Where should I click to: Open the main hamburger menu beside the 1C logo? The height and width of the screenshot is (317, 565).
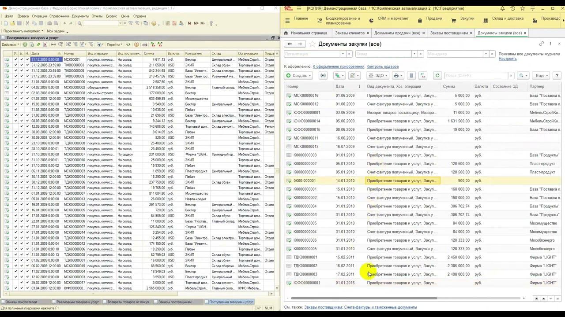299,8
